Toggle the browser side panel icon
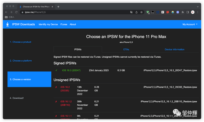This screenshot has height=122, width=204. (x=188, y=12)
